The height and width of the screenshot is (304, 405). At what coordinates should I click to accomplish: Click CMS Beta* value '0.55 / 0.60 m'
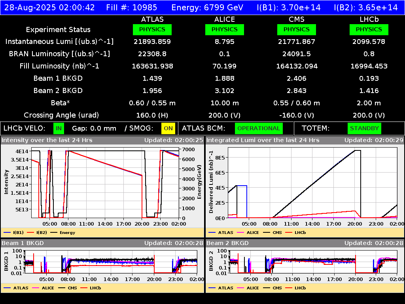297,103
